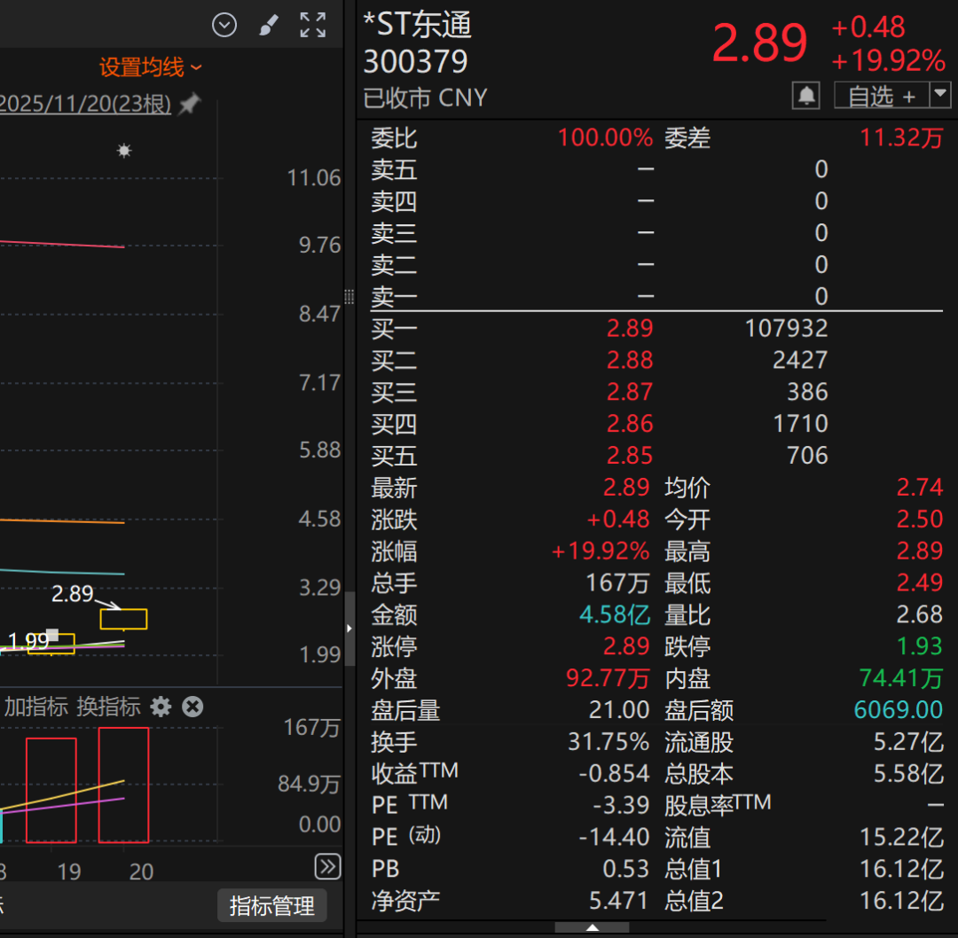Click 跌停 limit-down price 1.93

point(920,646)
